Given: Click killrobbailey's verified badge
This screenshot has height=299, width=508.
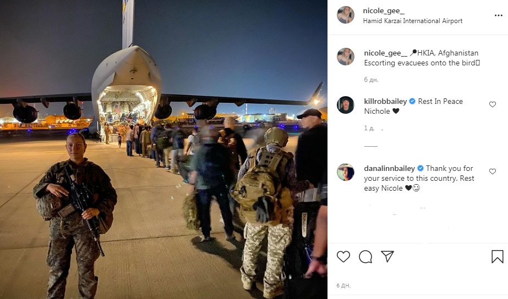Looking at the screenshot, I should pos(412,101).
